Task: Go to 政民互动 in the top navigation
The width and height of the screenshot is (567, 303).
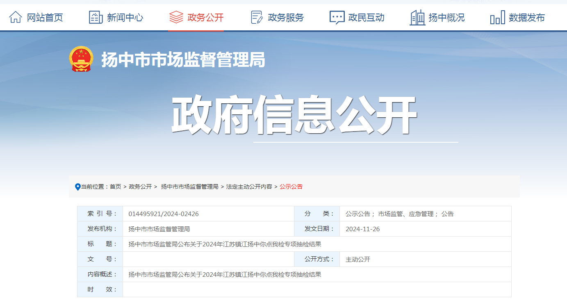Action: pyautogui.click(x=366, y=18)
